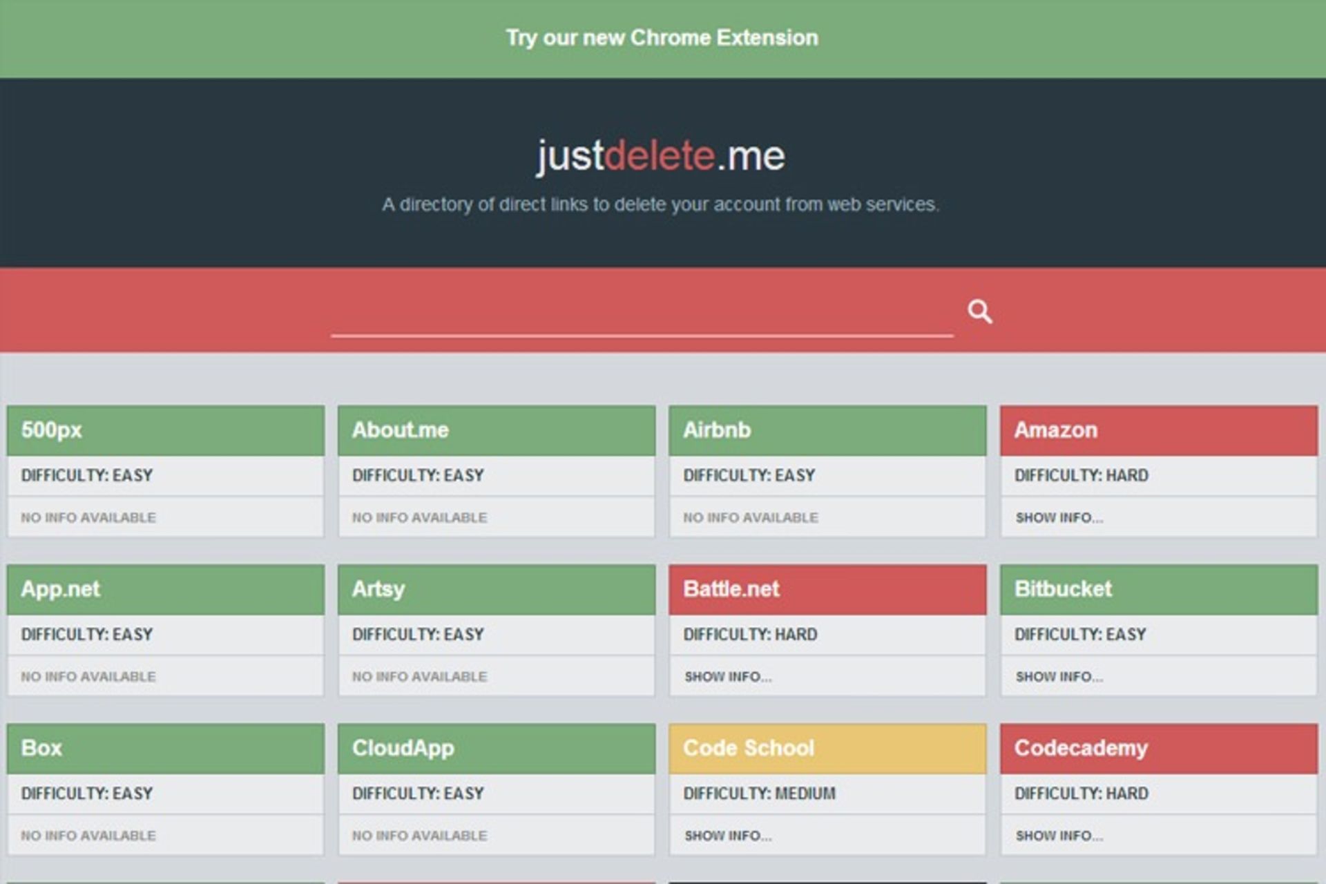Open the App.net service link
This screenshot has width=1326, height=884.
[166, 589]
